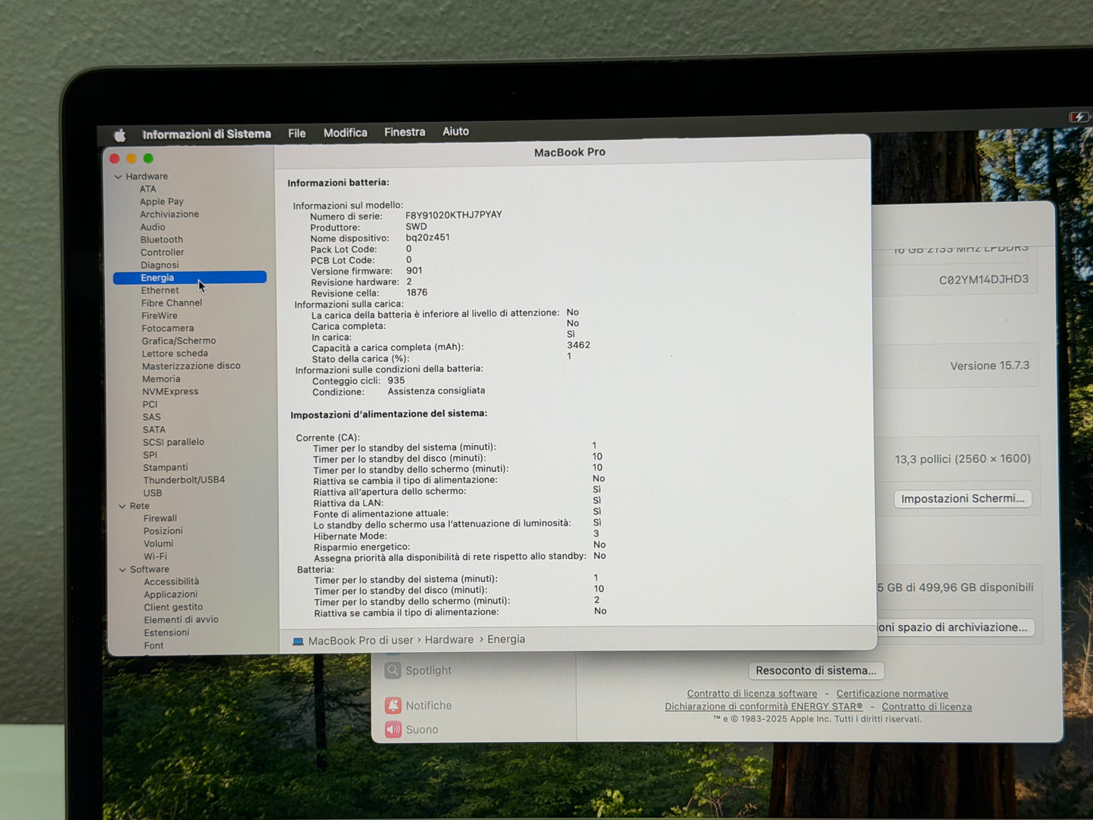This screenshot has width=1093, height=820.
Task: Click the battery serial number F8Y91020KTHJ7PYAY
Action: pos(454,215)
